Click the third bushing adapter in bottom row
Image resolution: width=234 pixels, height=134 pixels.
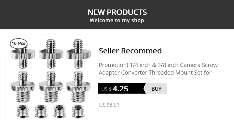[59, 111]
